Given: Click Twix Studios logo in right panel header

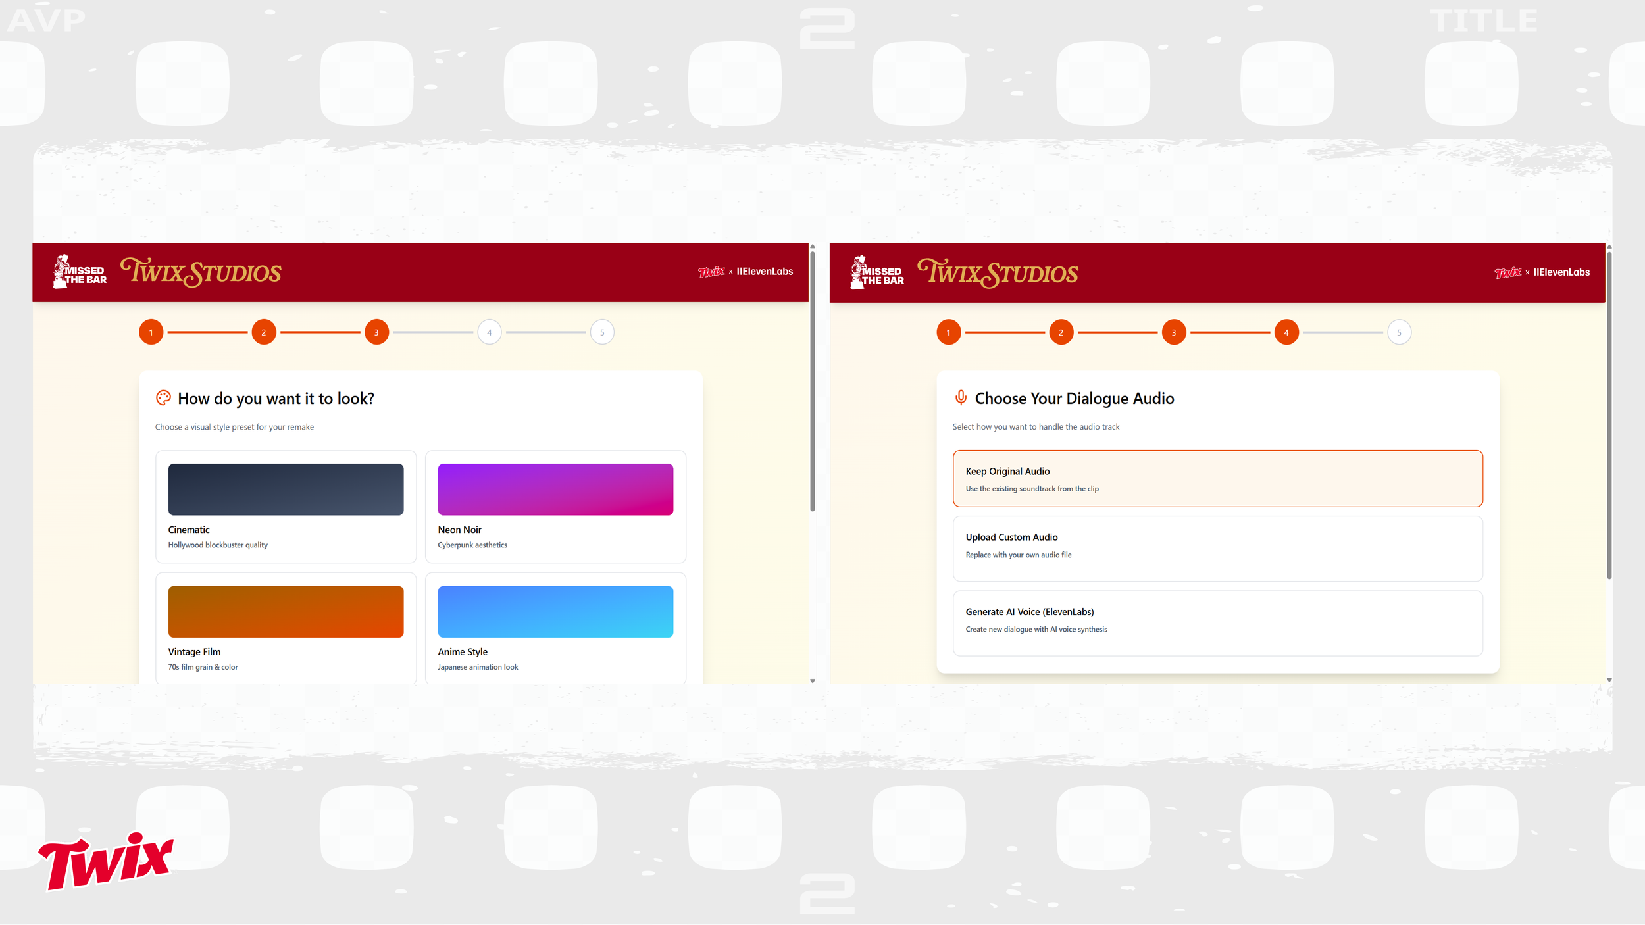Looking at the screenshot, I should 998,273.
